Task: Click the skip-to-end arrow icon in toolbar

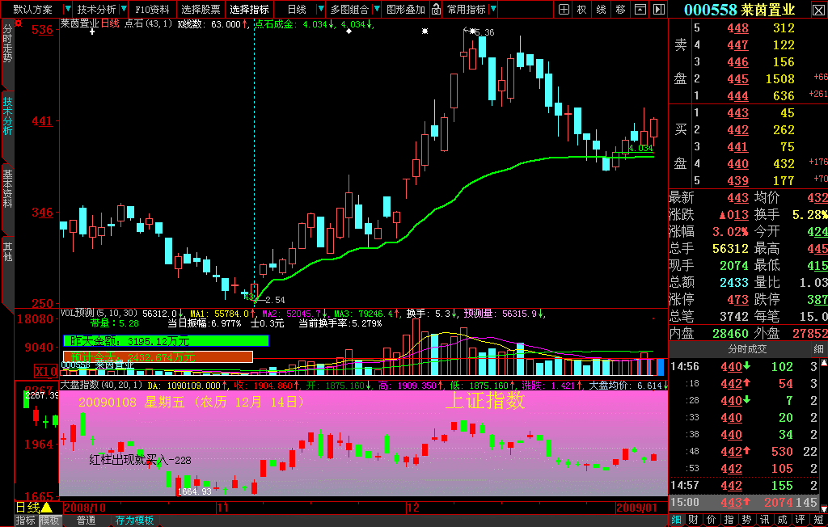Action: pos(658,9)
